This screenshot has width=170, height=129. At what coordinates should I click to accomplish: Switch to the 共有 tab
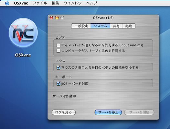[116, 26]
